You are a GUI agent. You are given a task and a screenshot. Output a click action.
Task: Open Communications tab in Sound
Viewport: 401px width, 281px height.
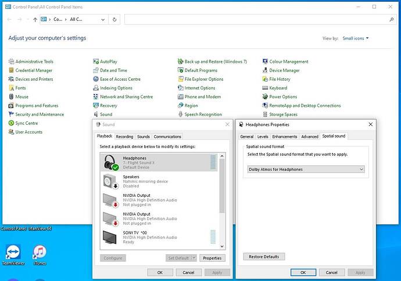[x=167, y=136]
